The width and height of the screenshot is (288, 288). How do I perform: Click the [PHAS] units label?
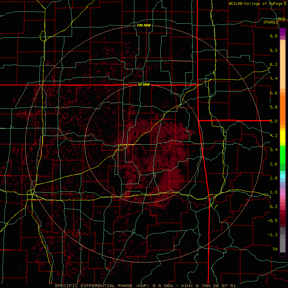click(x=270, y=22)
